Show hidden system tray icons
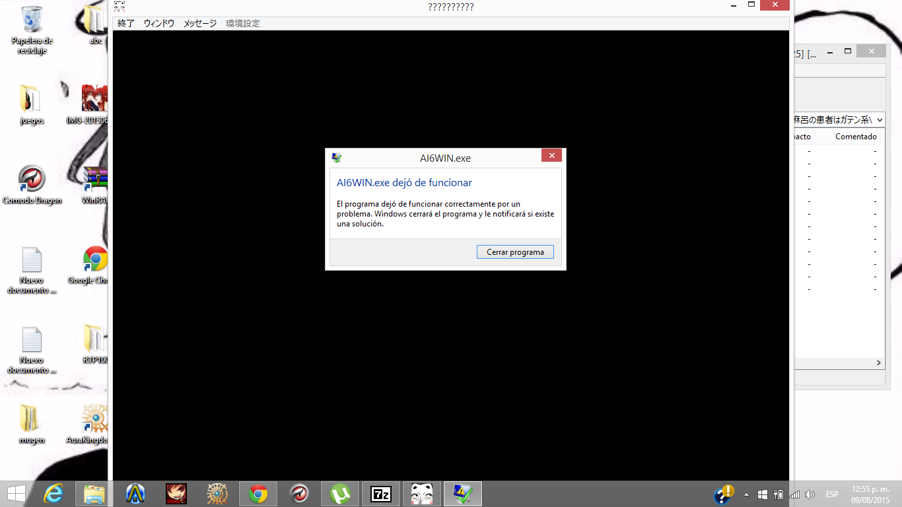This screenshot has width=902, height=507. click(x=746, y=494)
